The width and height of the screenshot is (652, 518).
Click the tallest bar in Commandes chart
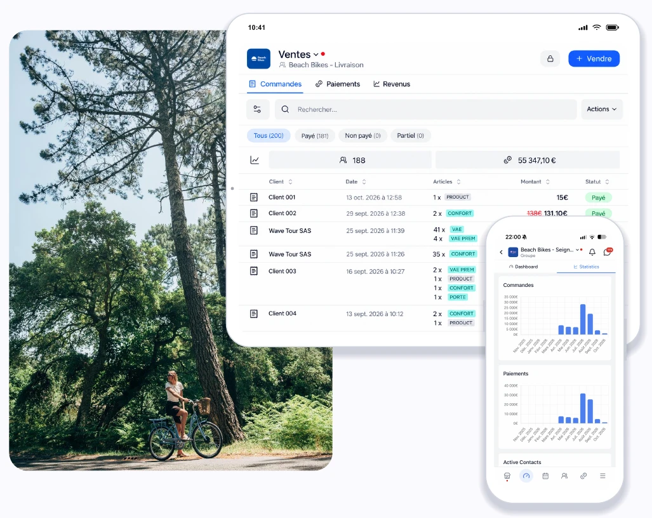pyautogui.click(x=583, y=319)
